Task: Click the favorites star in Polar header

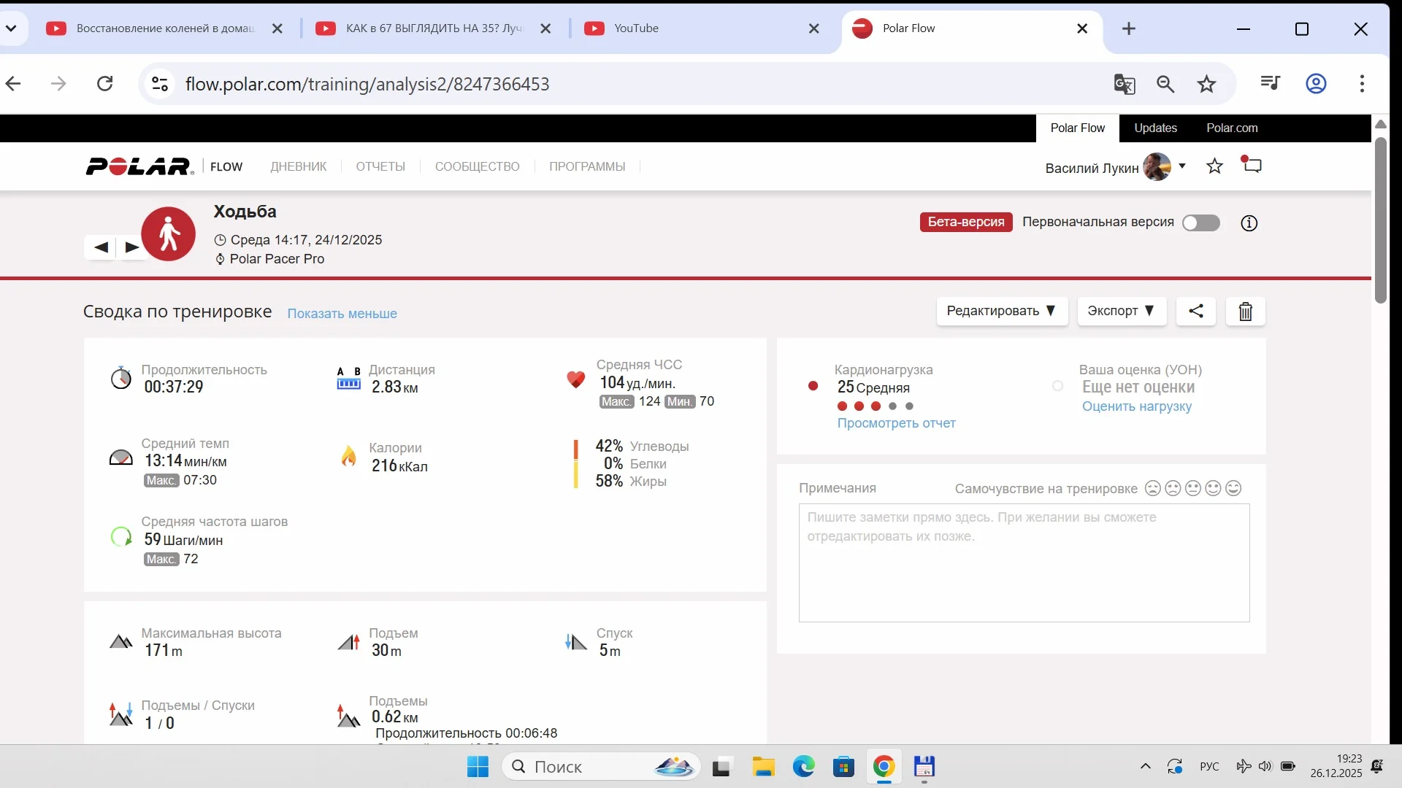Action: 1214,166
